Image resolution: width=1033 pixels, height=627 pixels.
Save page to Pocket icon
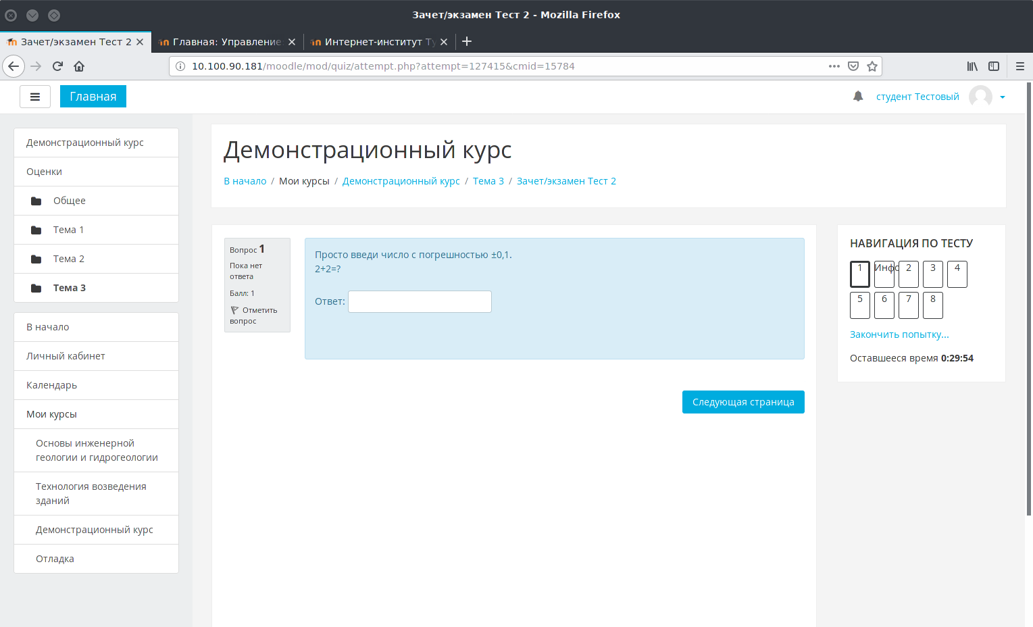(853, 66)
